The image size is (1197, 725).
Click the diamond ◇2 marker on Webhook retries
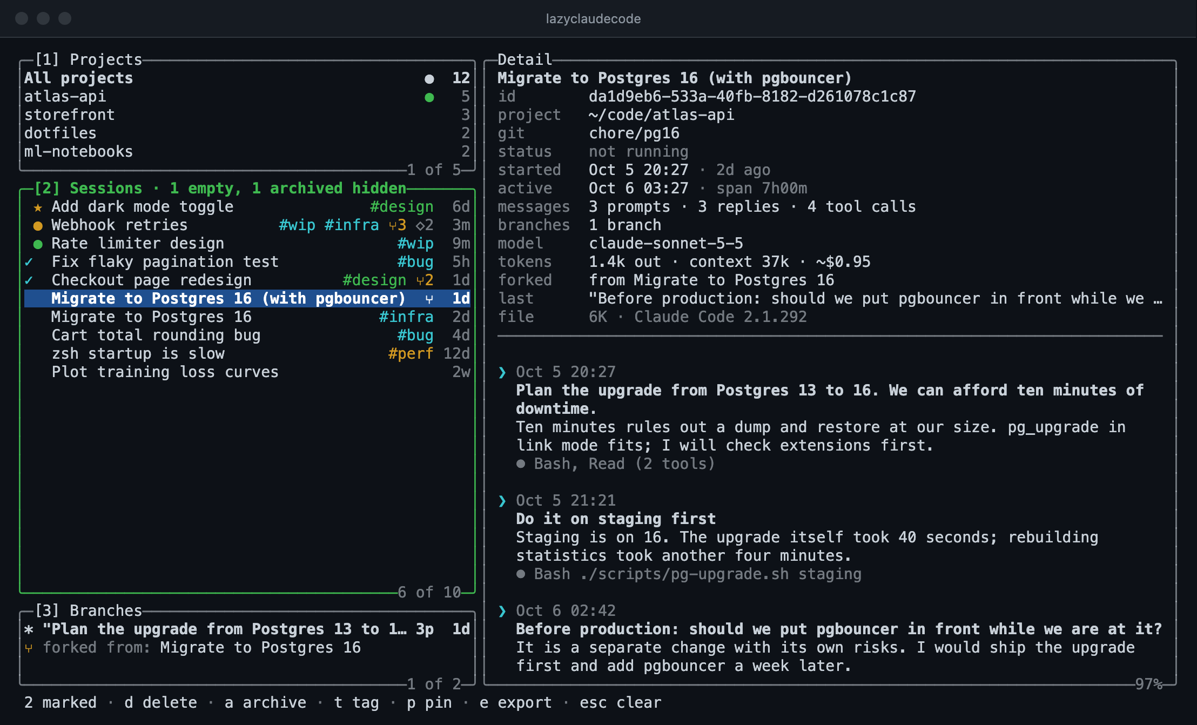(425, 225)
